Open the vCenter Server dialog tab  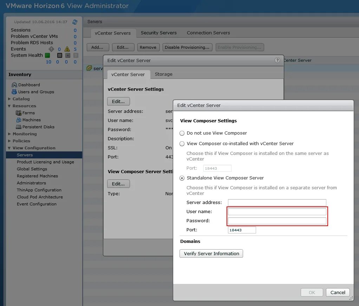click(x=128, y=75)
